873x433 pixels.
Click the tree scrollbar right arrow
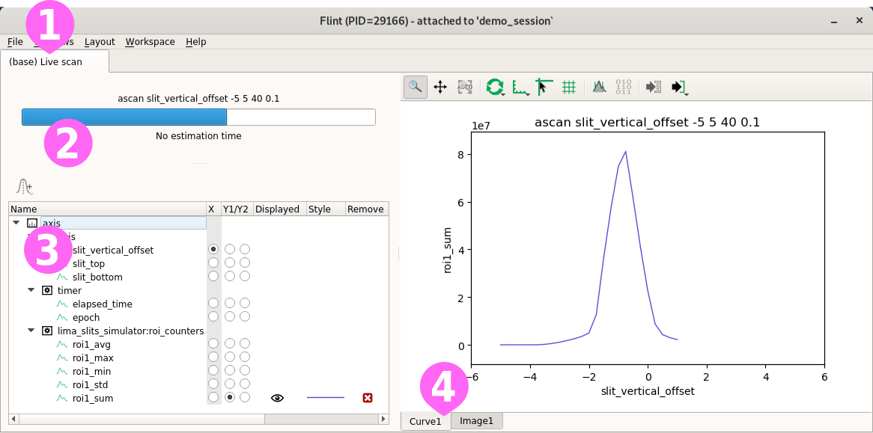click(x=383, y=419)
